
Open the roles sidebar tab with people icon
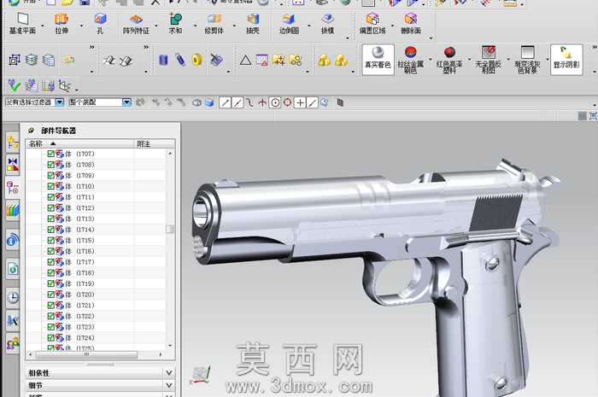(13, 344)
